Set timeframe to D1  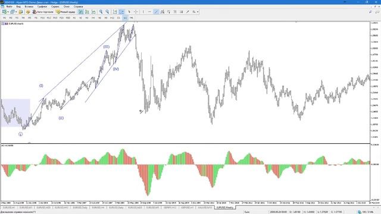tap(118, 18)
